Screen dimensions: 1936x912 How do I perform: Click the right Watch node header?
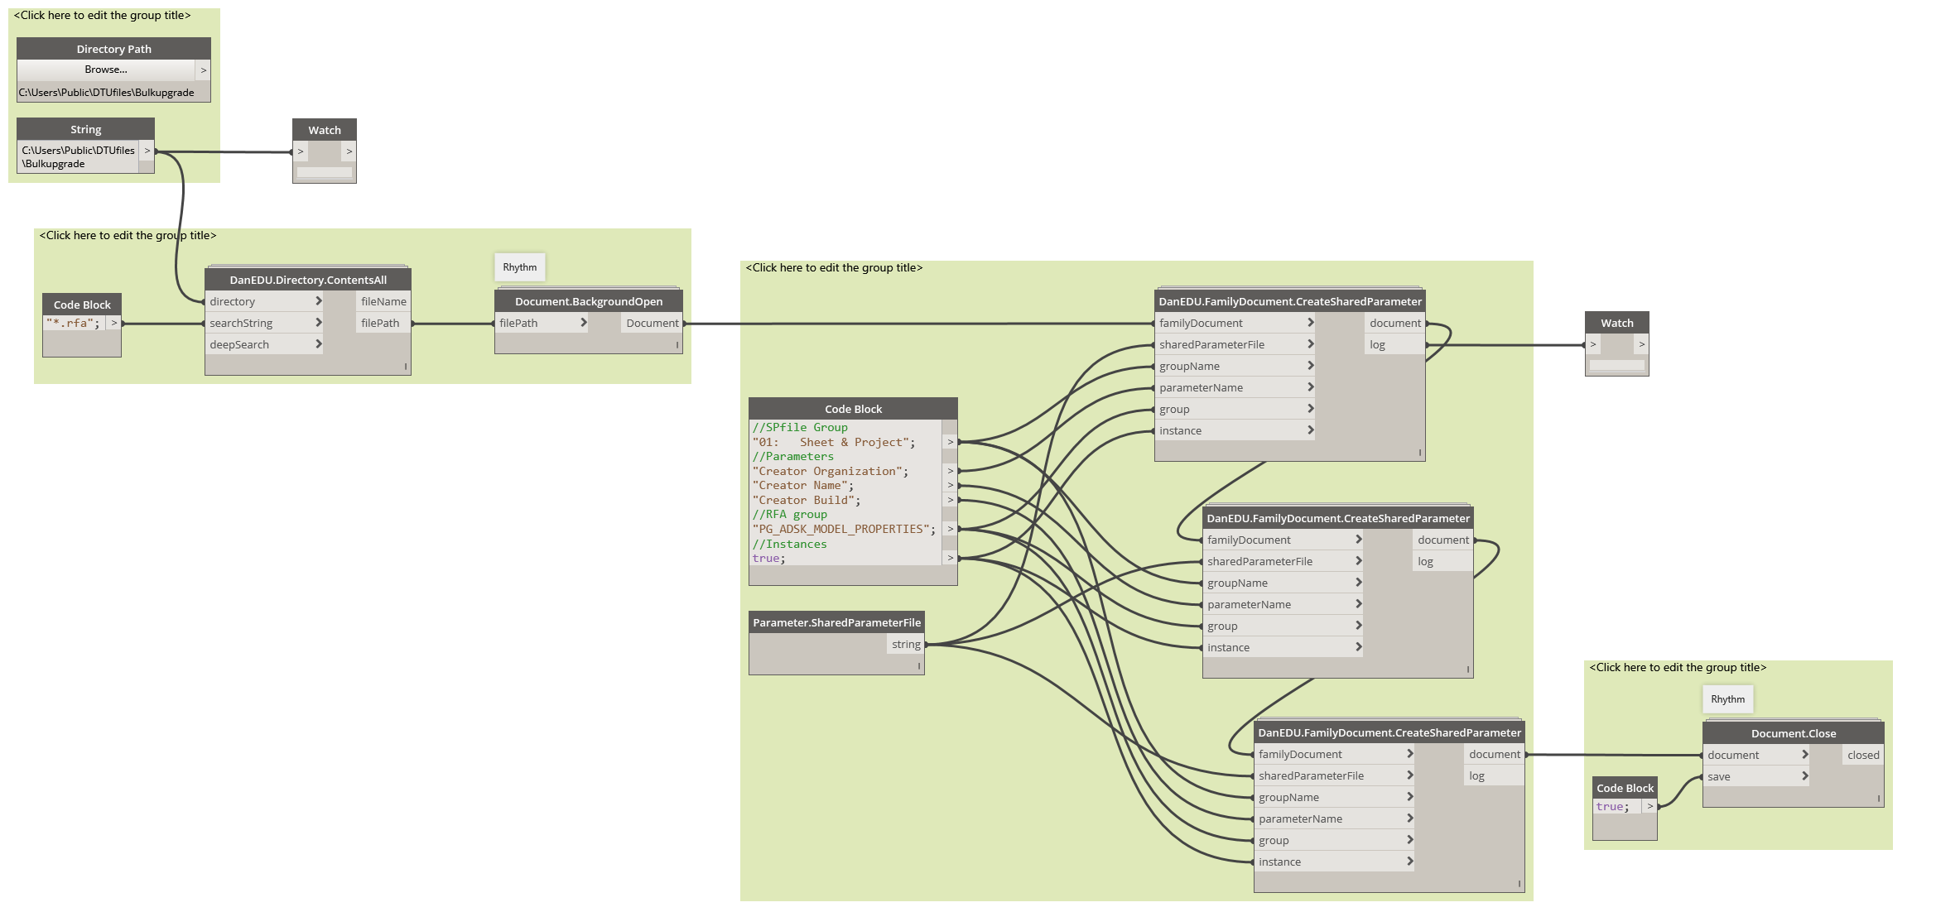(x=1616, y=323)
